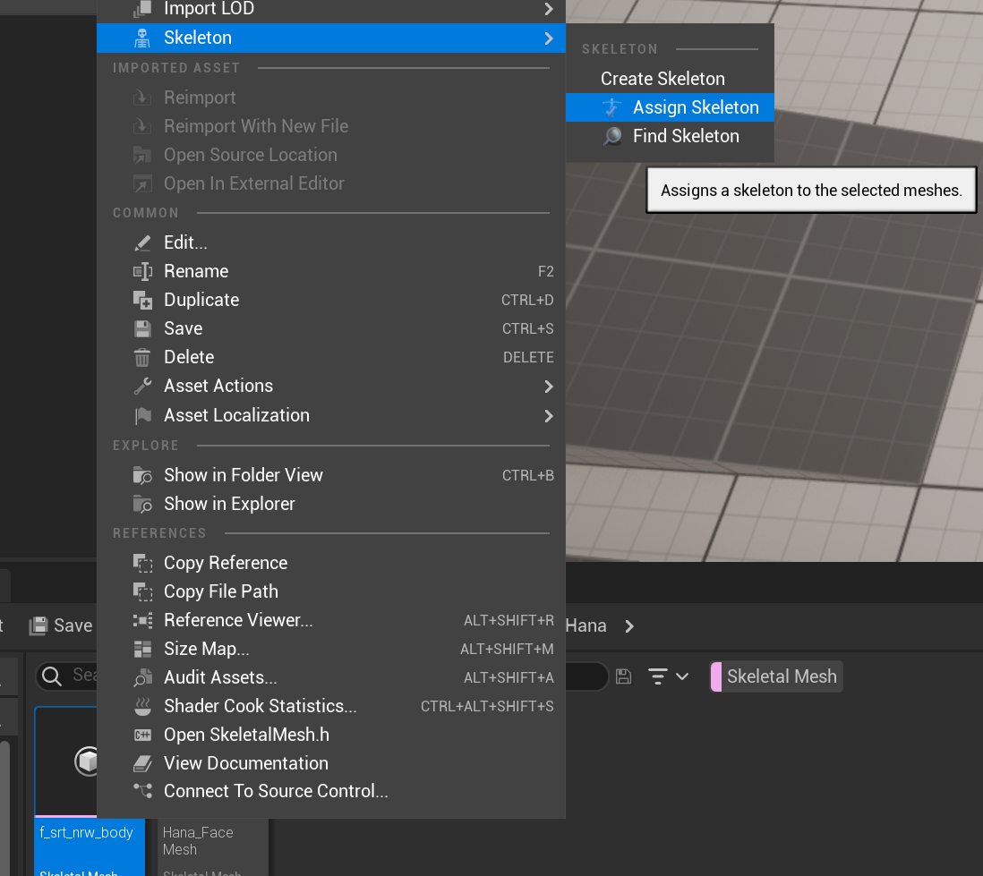Click the Assign Skeleton icon in submenu
This screenshot has height=876, width=983.
pyautogui.click(x=612, y=107)
